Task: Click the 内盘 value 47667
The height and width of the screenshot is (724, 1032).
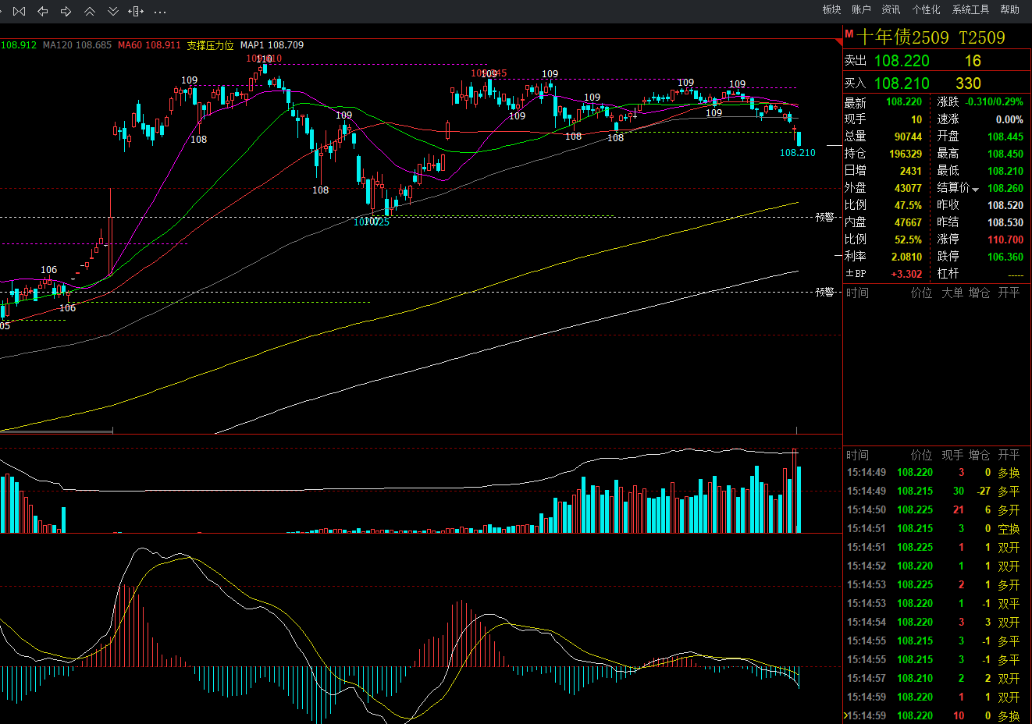Action: coord(908,222)
